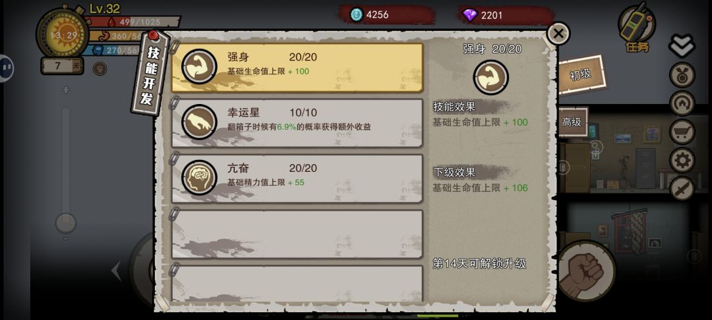
Task: Select the 亢奋 skill row
Action: tap(297, 178)
